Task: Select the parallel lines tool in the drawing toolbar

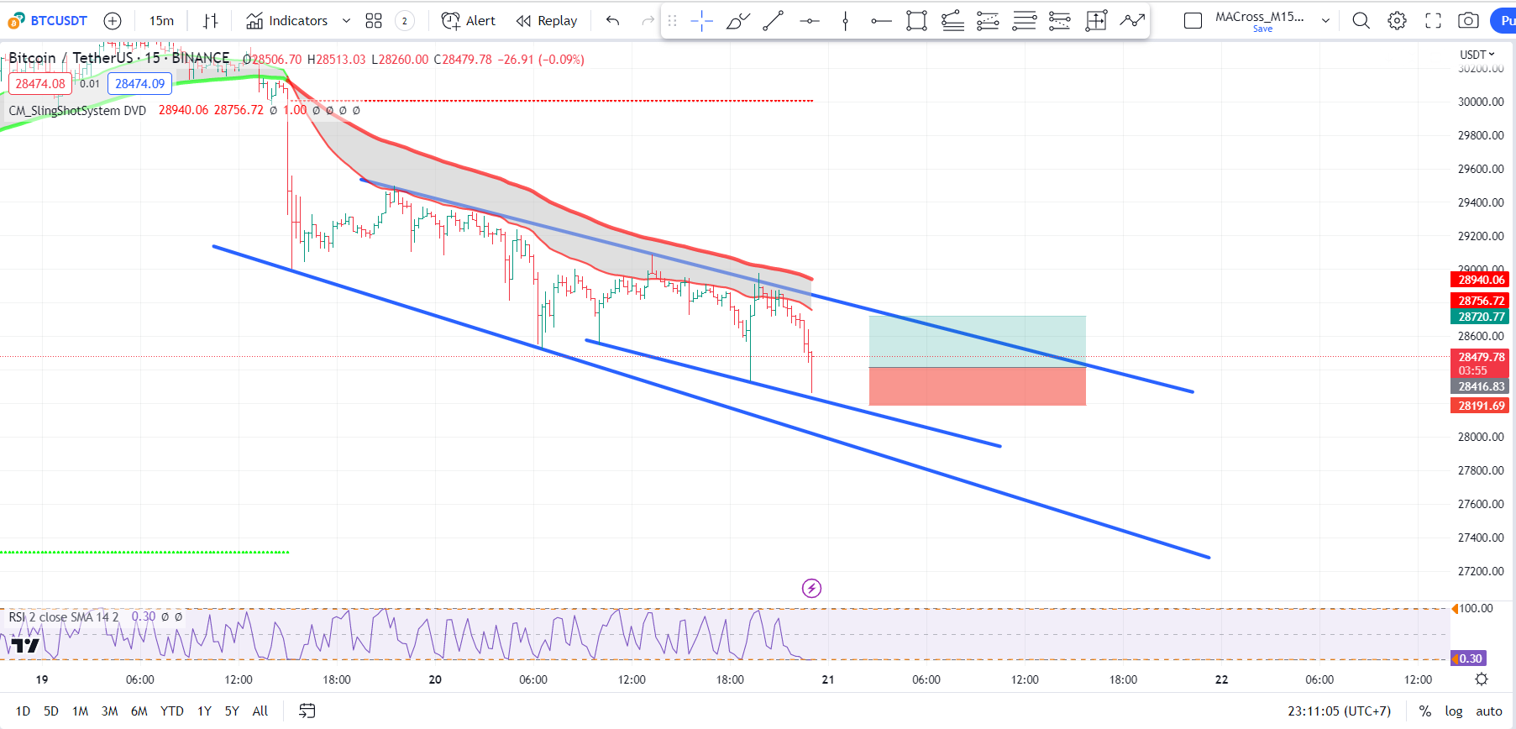Action: click(1025, 21)
